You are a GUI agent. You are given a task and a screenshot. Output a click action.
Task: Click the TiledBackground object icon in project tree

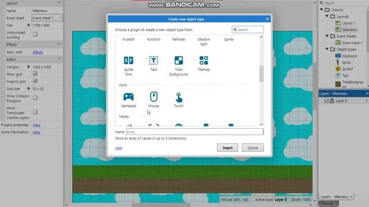(338, 84)
